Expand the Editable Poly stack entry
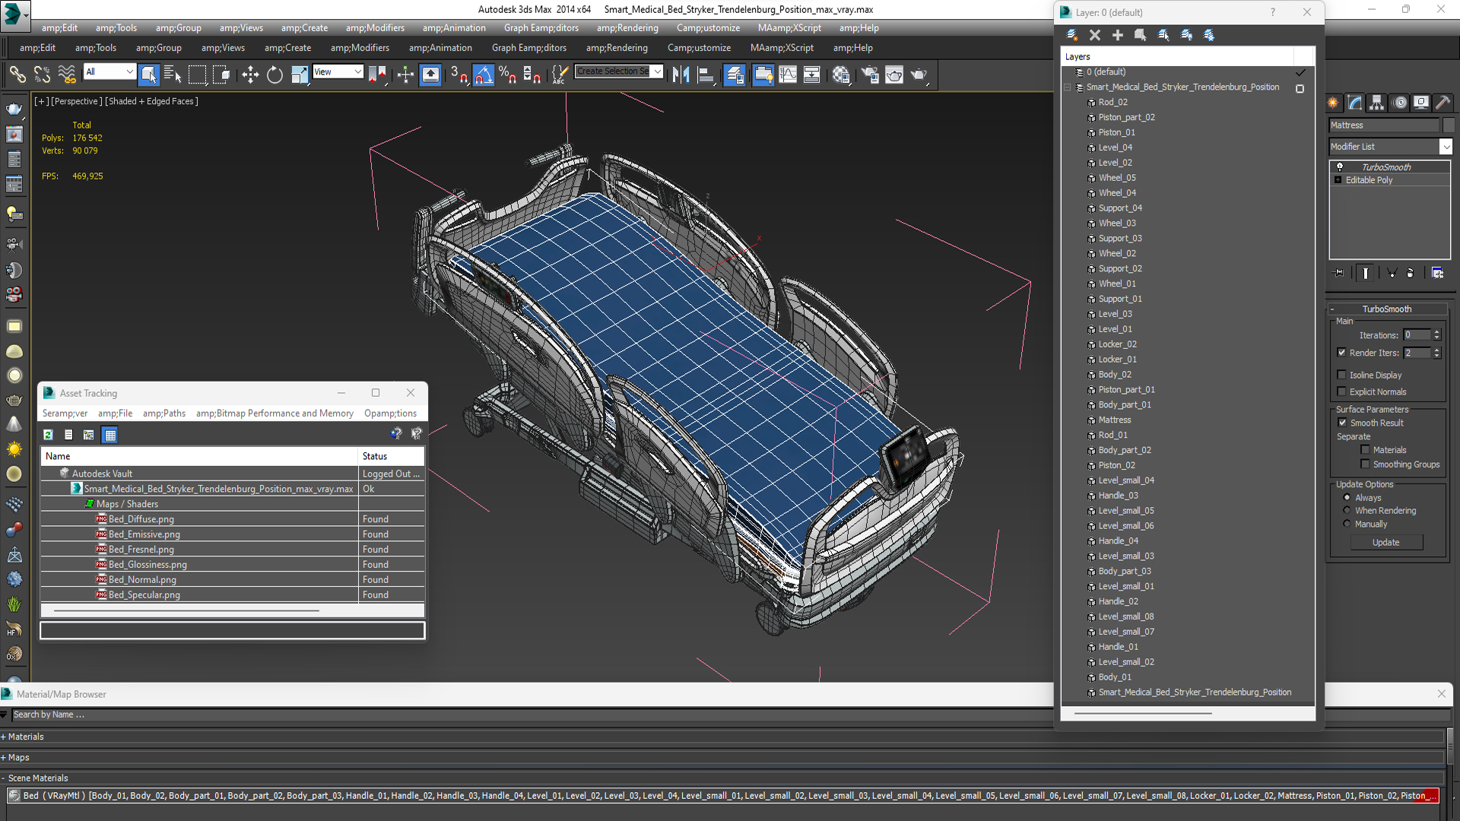Image resolution: width=1460 pixels, height=821 pixels. 1338,180
